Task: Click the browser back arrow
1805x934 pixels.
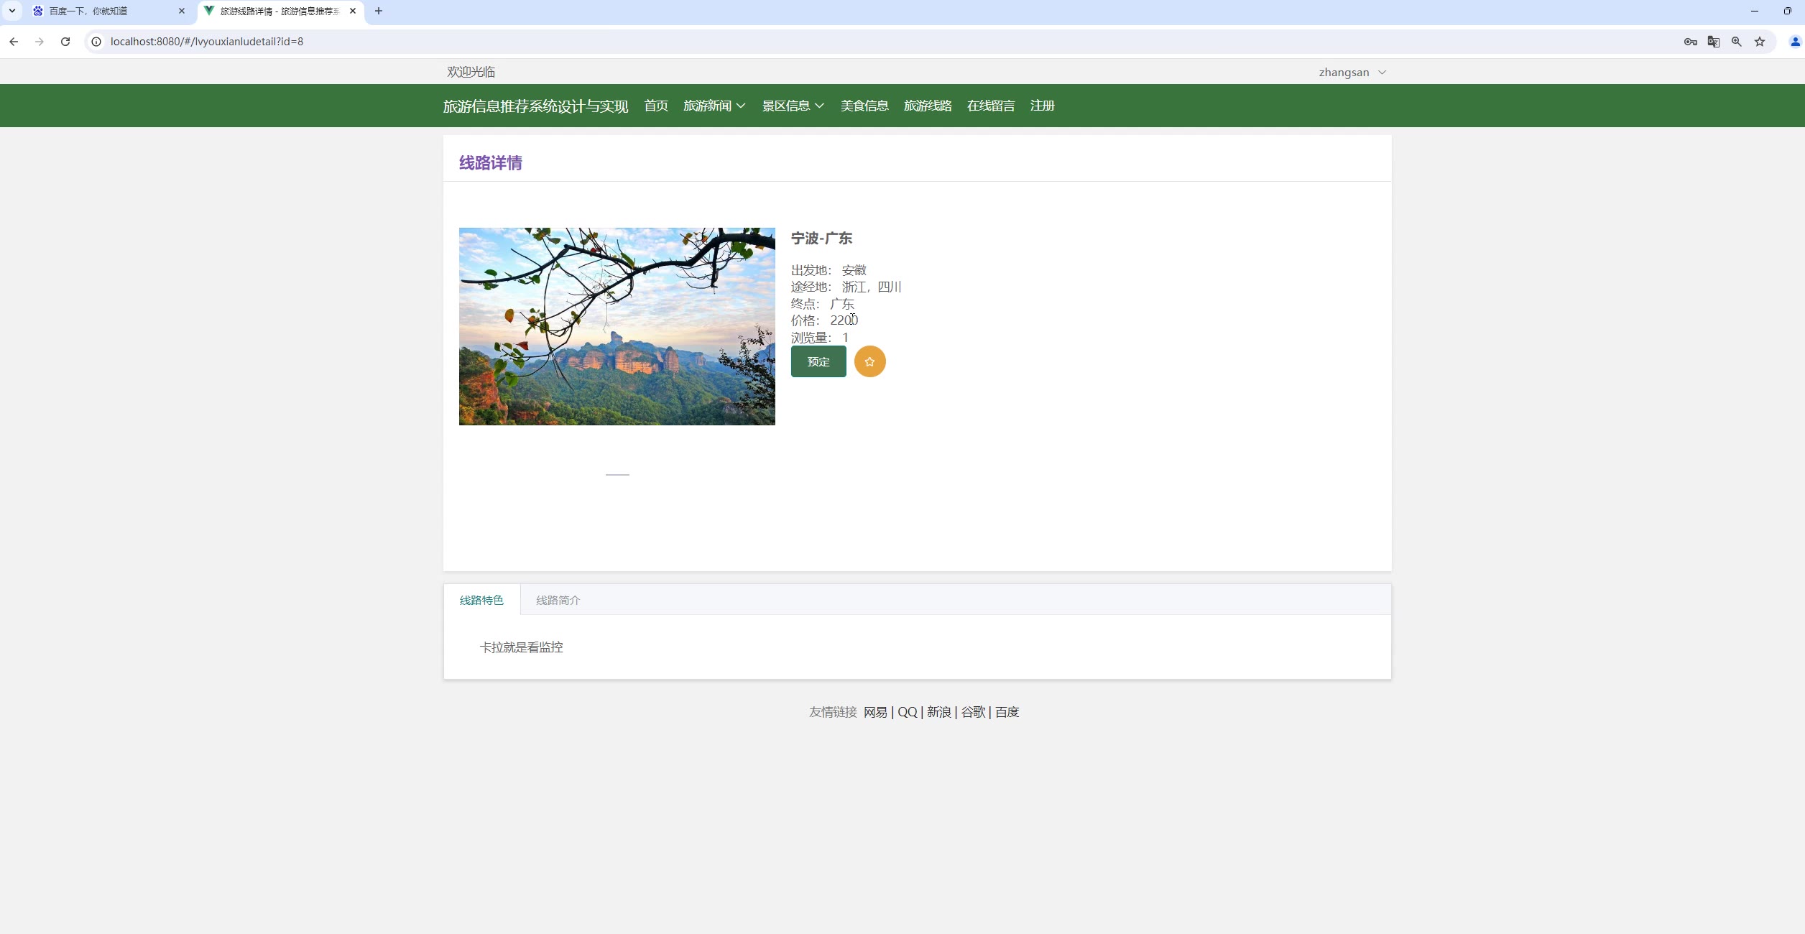Action: click(x=14, y=42)
